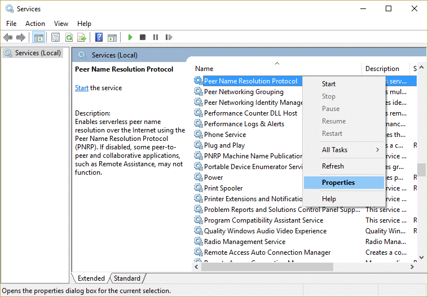Image resolution: width=428 pixels, height=297 pixels.
Task: Select the Phone Service row
Action: pos(225,135)
